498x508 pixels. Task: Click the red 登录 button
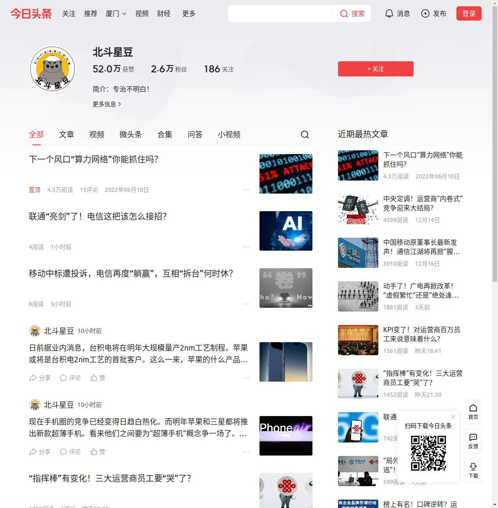[x=469, y=13]
